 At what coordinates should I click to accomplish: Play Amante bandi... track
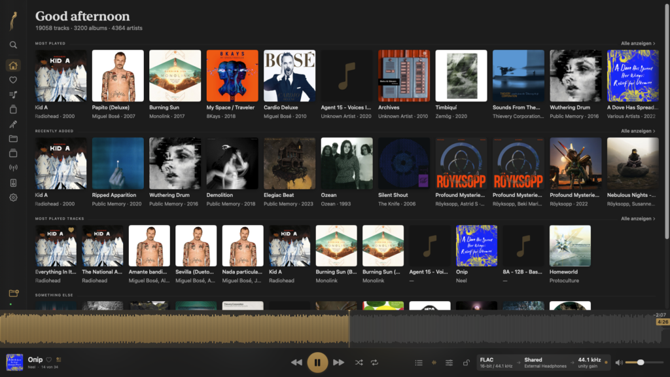tap(149, 246)
